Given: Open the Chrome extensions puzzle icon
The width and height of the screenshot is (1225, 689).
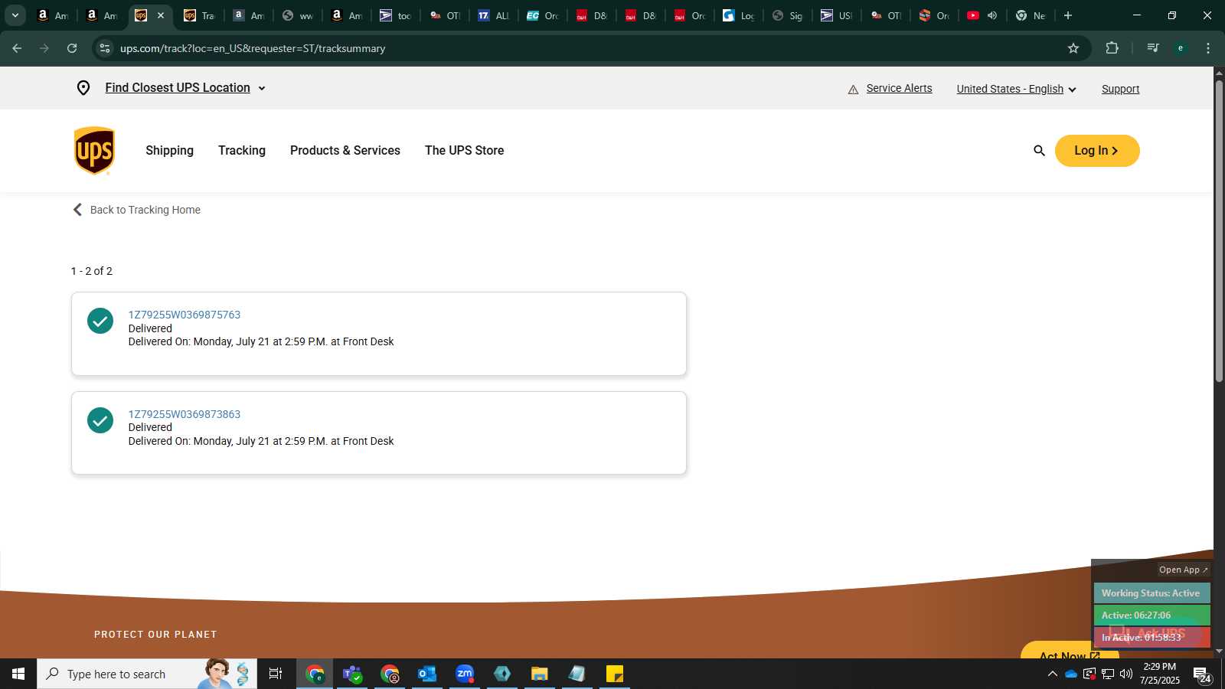Looking at the screenshot, I should coord(1112,48).
